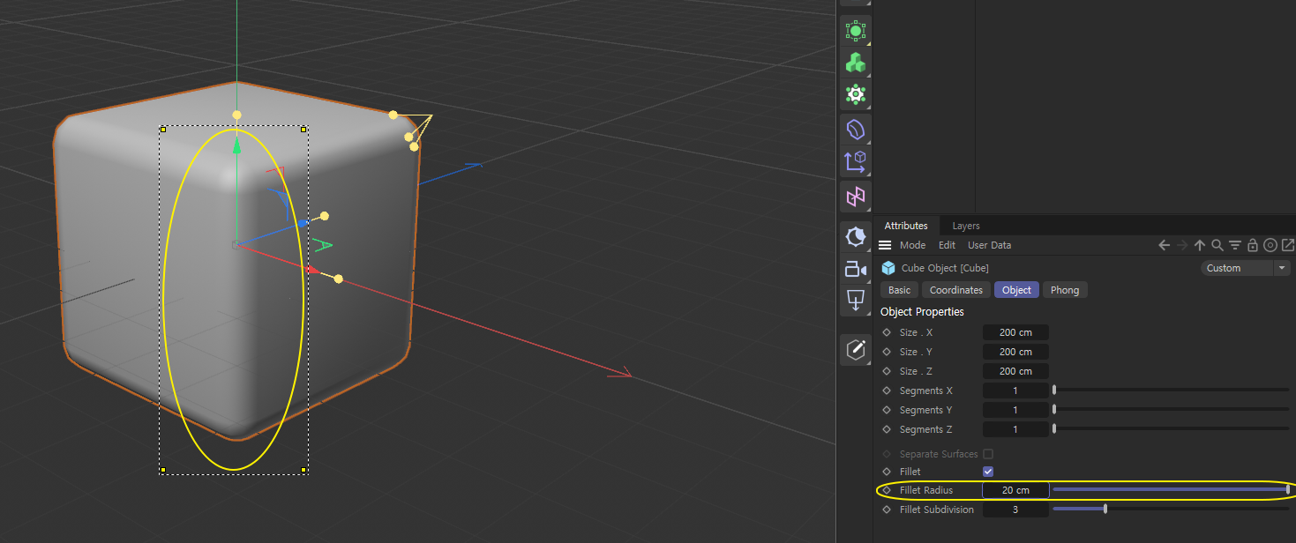This screenshot has width=1296, height=543.
Task: Toggle Segments X keyframe diamond
Action: 888,391
